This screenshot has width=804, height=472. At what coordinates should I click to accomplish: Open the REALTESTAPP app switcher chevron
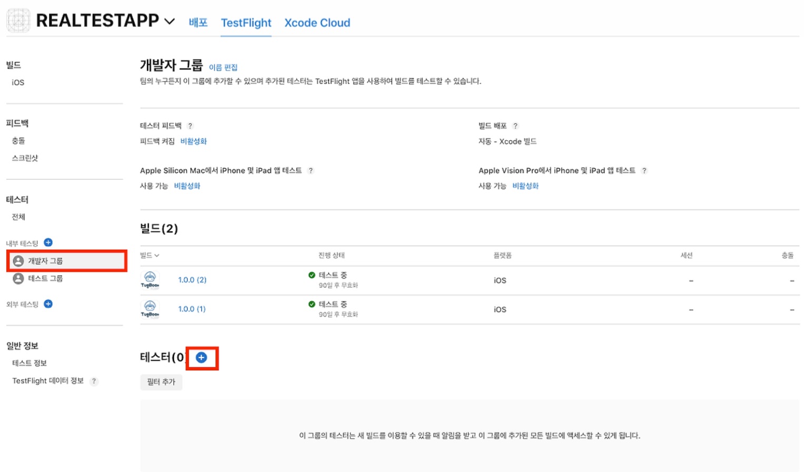(x=170, y=22)
